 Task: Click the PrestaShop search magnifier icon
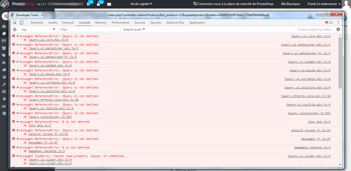pos(5,16)
